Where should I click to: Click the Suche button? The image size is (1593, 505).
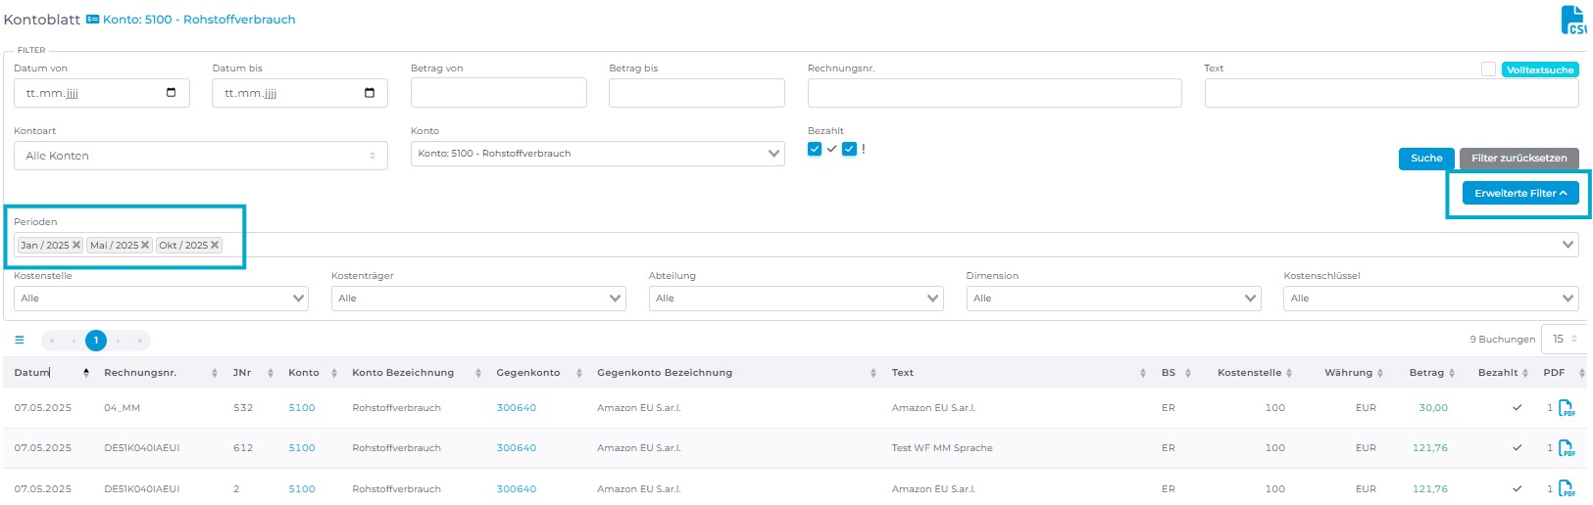click(x=1425, y=159)
